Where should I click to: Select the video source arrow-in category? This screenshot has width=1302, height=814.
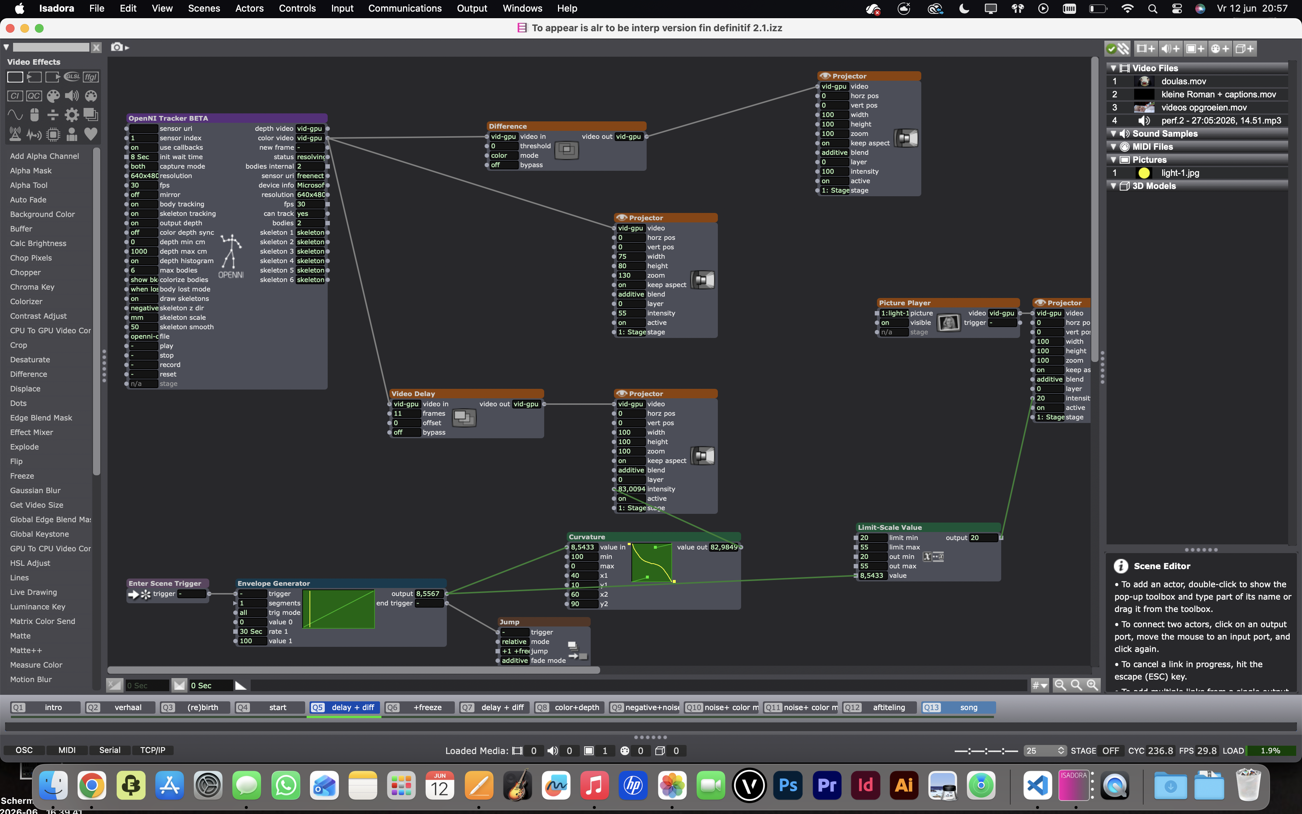pos(34,77)
